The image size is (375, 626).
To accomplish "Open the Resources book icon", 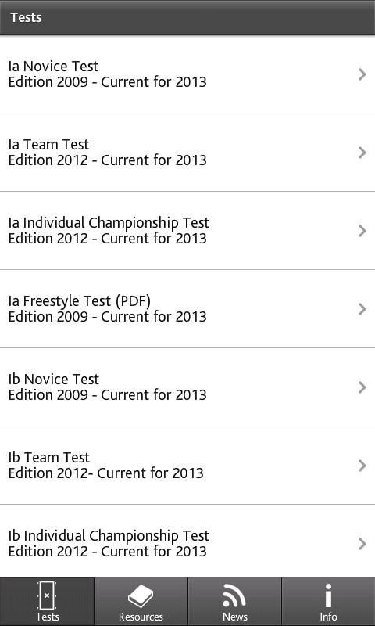I will tap(141, 596).
